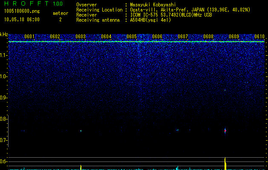Click the 0603 time marker

(81, 37)
